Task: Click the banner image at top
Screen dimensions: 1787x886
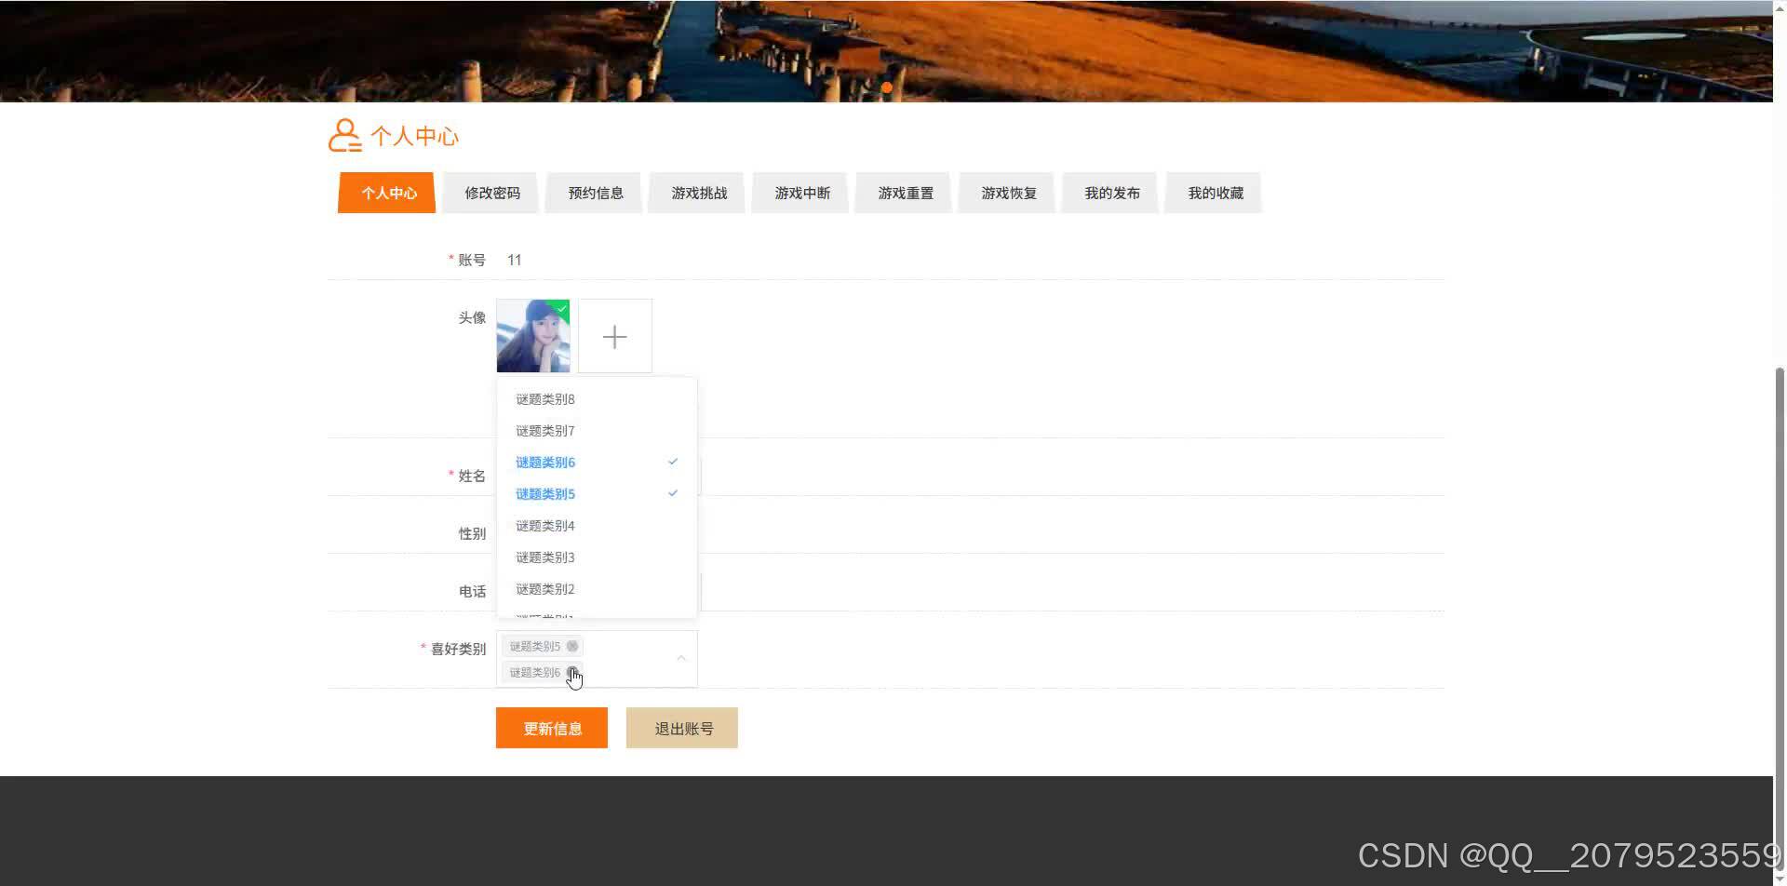Action: [886, 51]
